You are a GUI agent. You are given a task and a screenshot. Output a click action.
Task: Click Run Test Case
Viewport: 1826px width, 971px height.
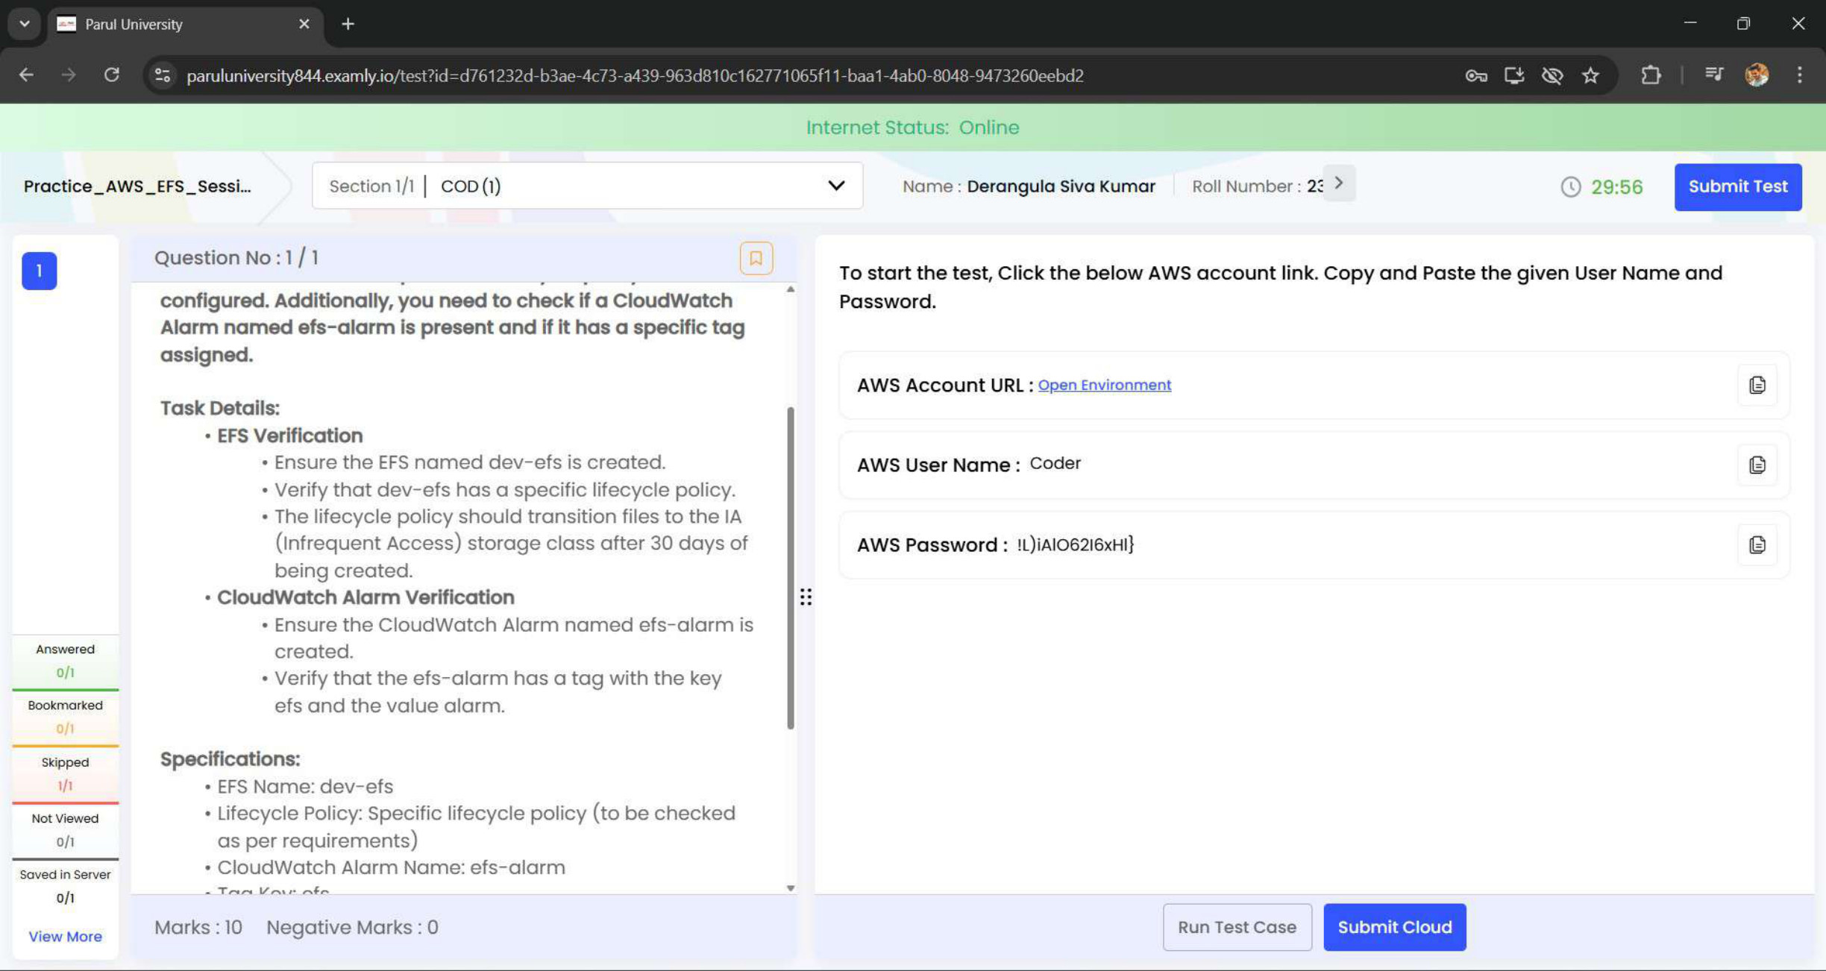click(1237, 927)
